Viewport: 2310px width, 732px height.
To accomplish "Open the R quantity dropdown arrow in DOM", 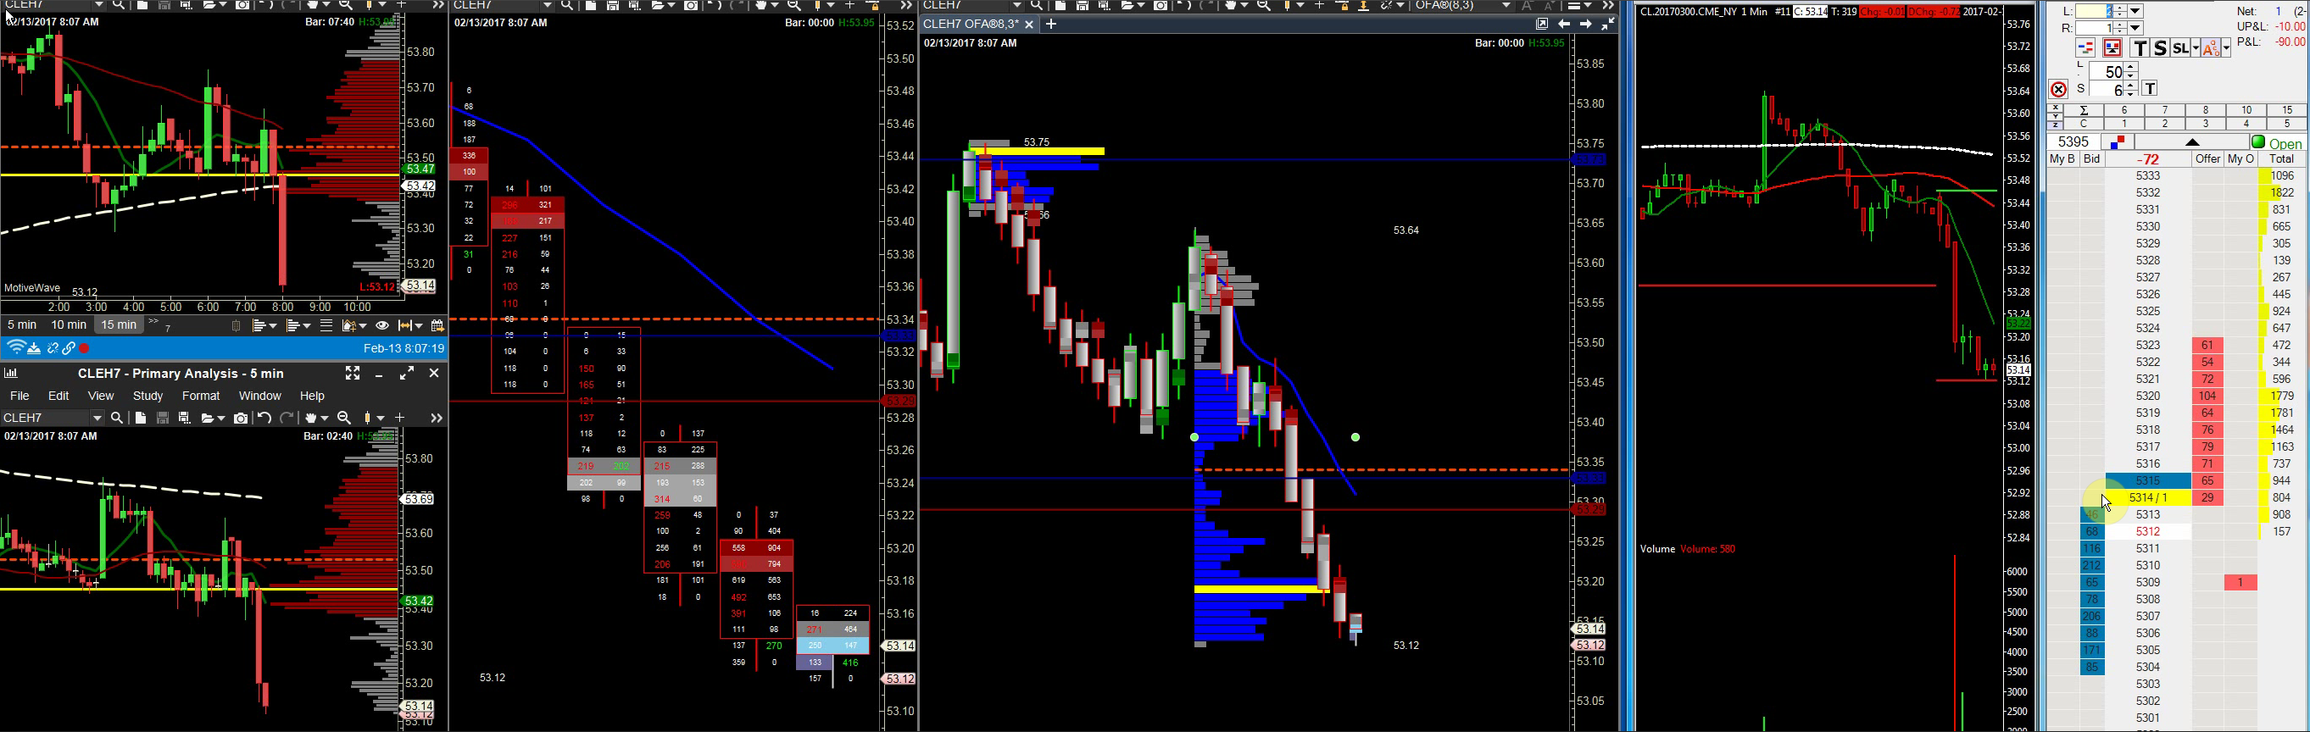I will point(2135,28).
